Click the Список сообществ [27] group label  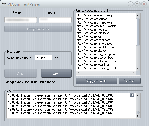[x=92, y=11]
